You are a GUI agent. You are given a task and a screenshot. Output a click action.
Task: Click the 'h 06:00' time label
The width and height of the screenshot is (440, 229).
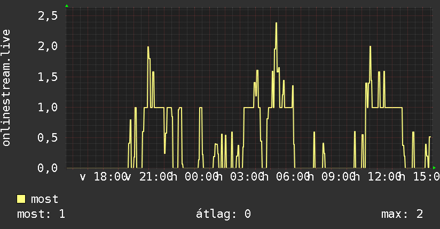286,177
